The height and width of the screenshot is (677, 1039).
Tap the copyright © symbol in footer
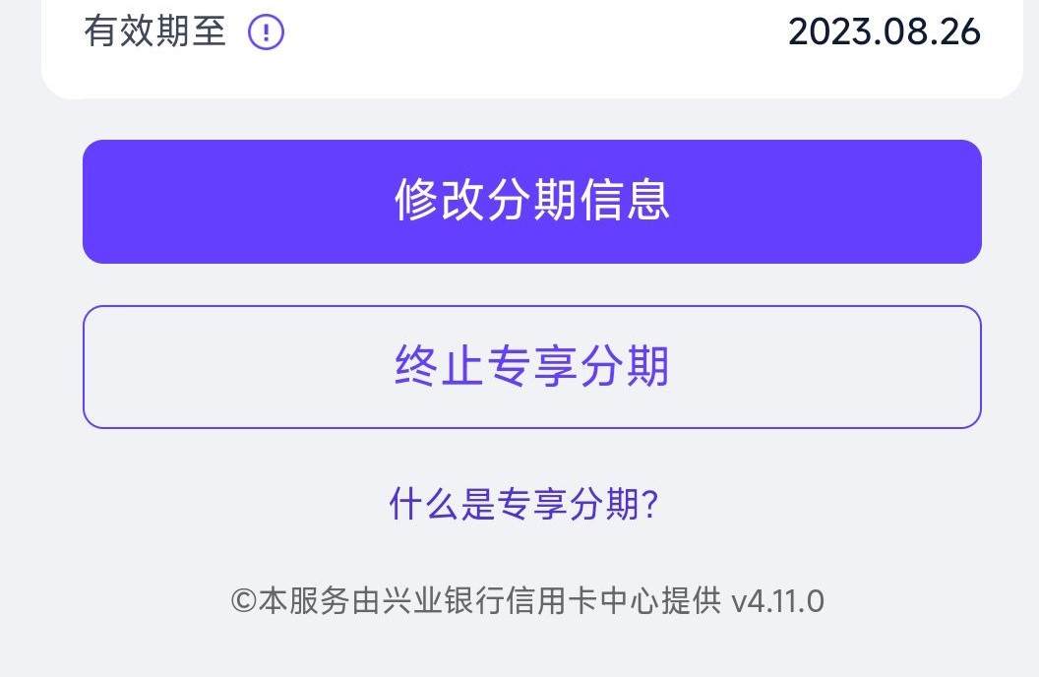[x=243, y=601]
